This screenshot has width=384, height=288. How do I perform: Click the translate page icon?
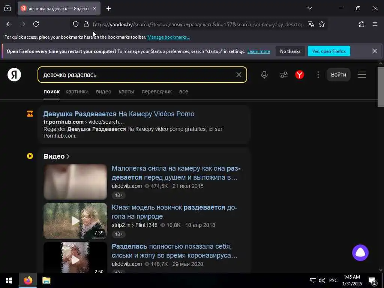tap(311, 24)
